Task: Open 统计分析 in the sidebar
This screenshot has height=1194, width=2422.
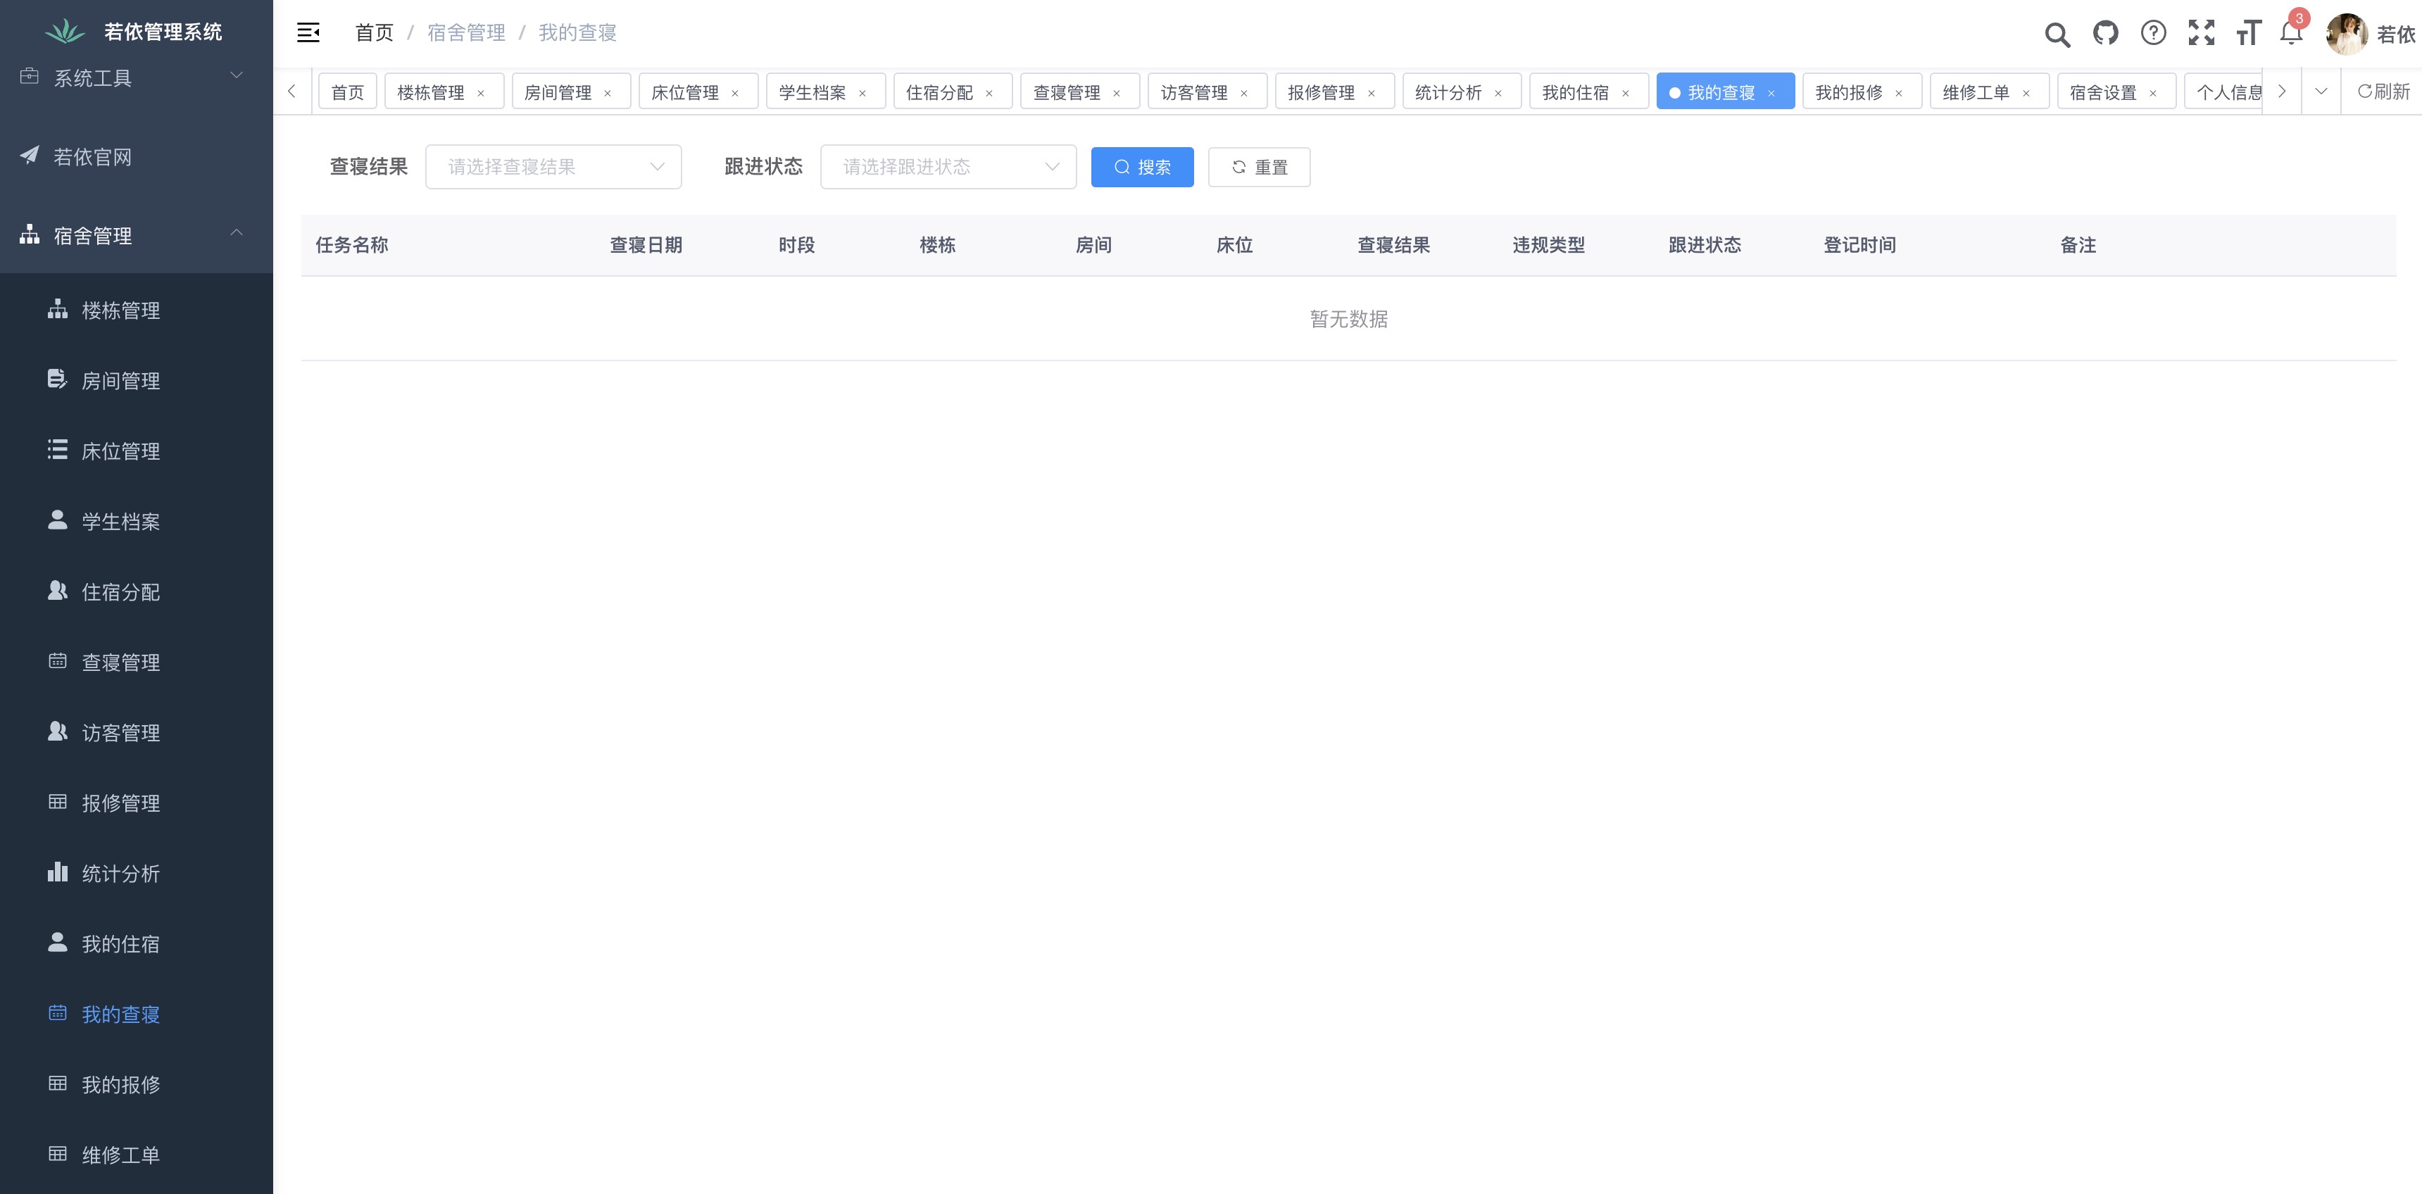Action: (137, 874)
